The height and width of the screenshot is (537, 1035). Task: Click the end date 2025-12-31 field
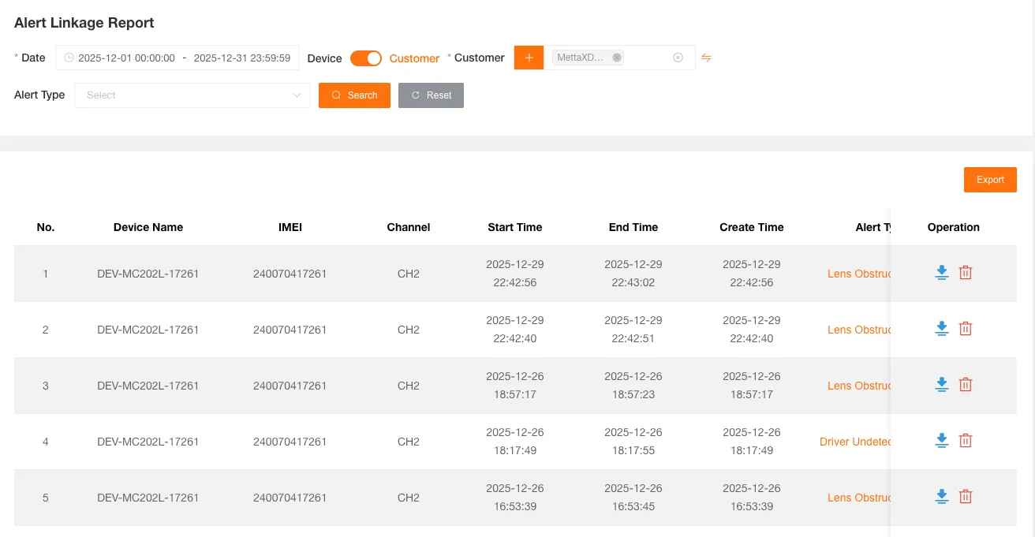[241, 58]
